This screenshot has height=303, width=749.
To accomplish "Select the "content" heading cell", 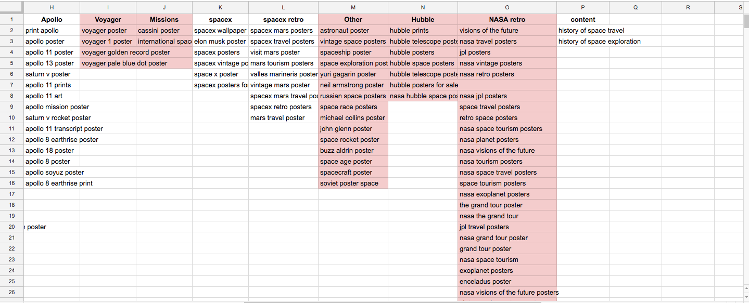I will click(x=583, y=20).
